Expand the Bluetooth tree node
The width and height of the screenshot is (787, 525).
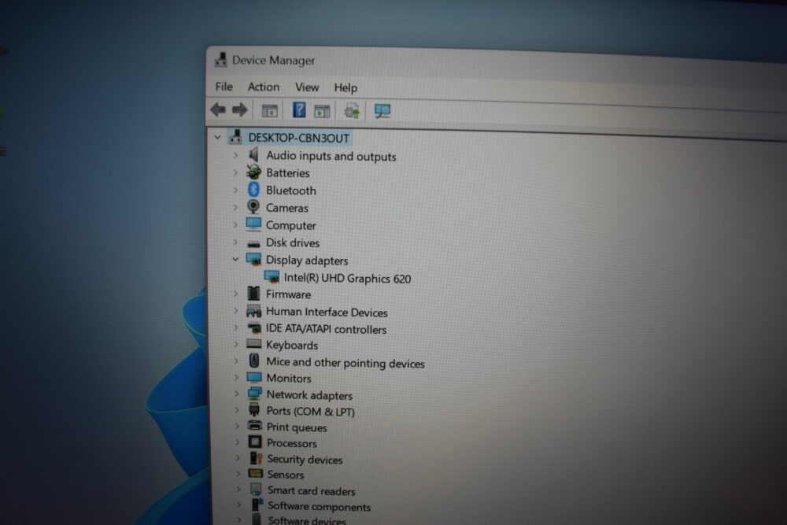click(235, 190)
